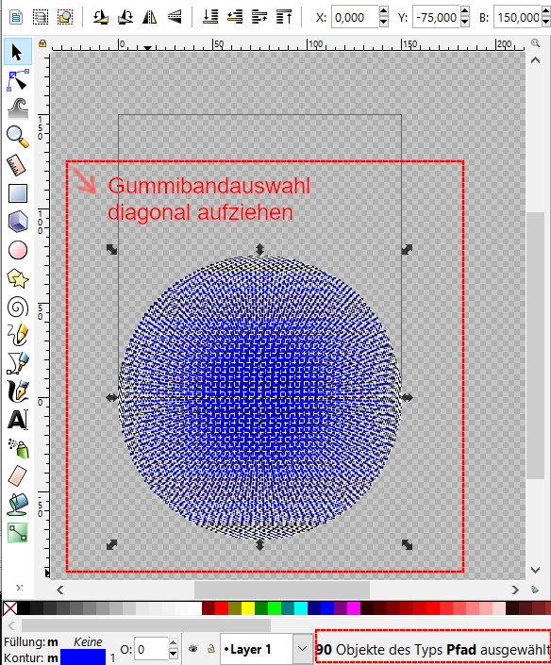Decrease the Y position value
The height and width of the screenshot is (665, 551).
point(465,23)
